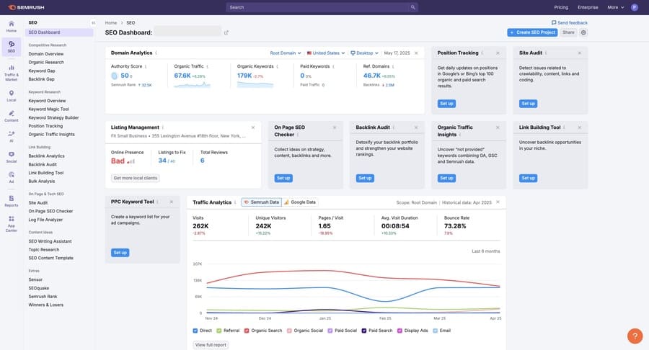
Task: Show info for Authority Score
Action: (x=145, y=66)
